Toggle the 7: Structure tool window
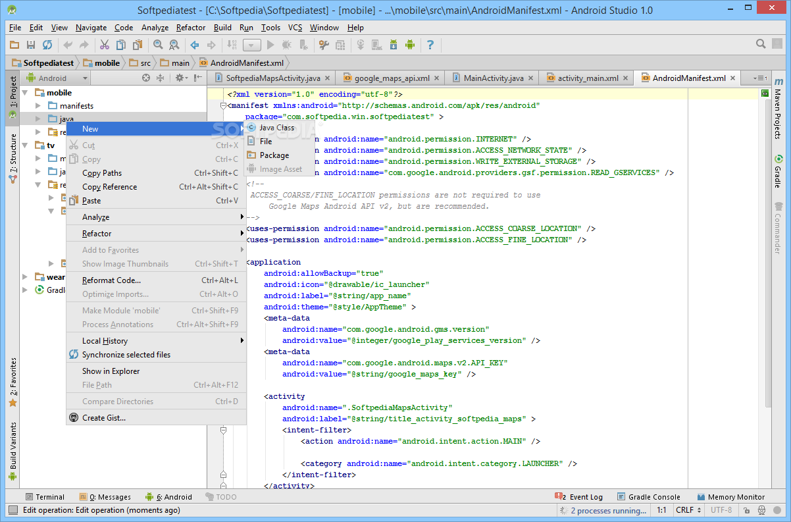The height and width of the screenshot is (522, 791). [x=13, y=159]
